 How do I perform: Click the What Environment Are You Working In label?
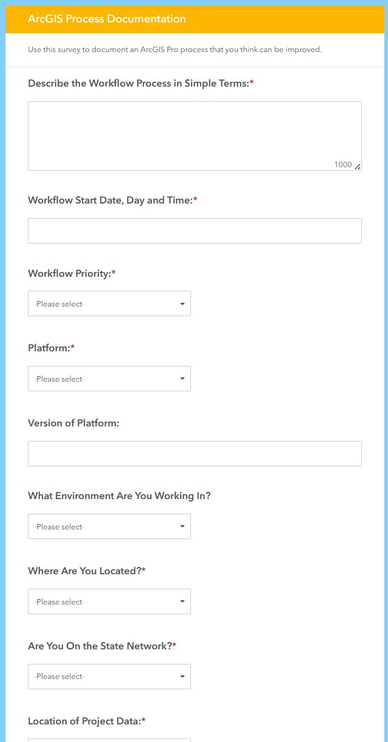[x=119, y=495]
